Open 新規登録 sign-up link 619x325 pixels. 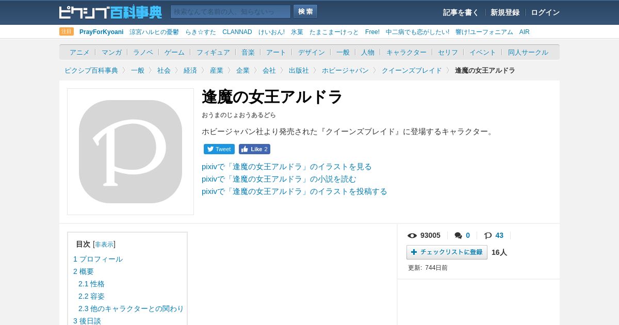(505, 12)
